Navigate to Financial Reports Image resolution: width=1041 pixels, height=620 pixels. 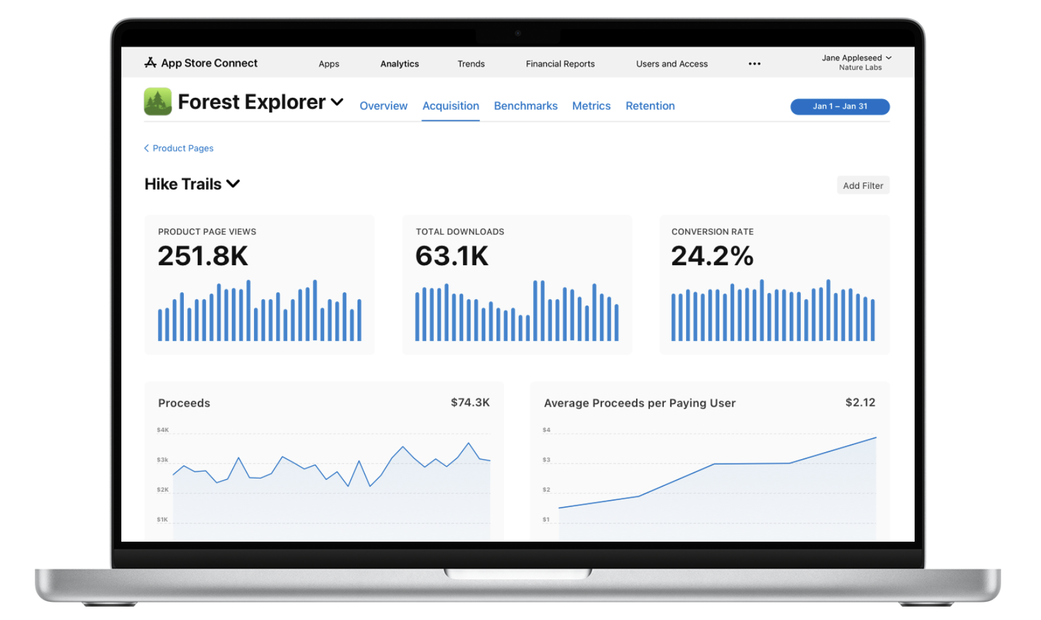click(560, 64)
